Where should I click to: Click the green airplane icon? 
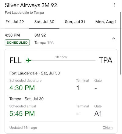point(28,60)
